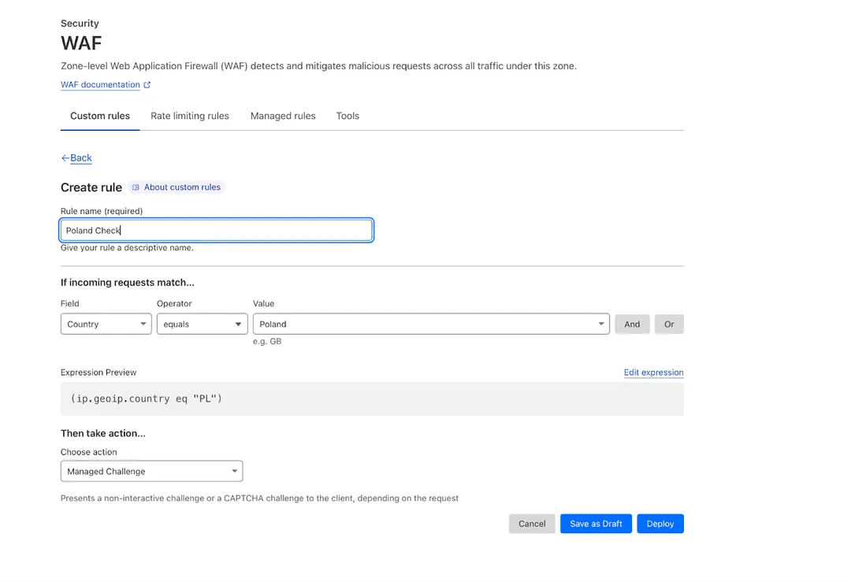Open the Managed rules tab

pyautogui.click(x=283, y=116)
